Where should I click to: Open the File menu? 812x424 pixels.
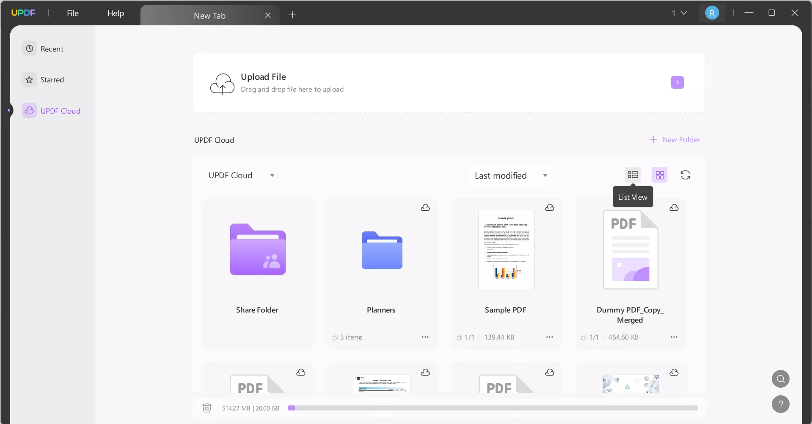(x=73, y=13)
